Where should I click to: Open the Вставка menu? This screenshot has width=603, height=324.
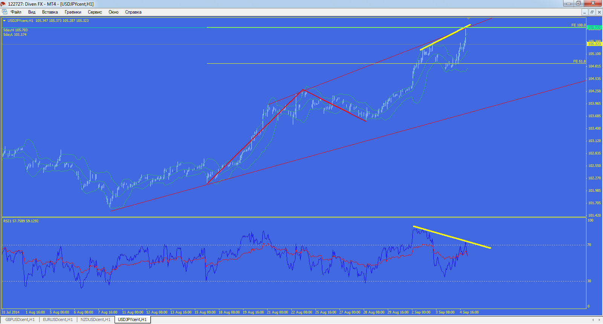50,12
